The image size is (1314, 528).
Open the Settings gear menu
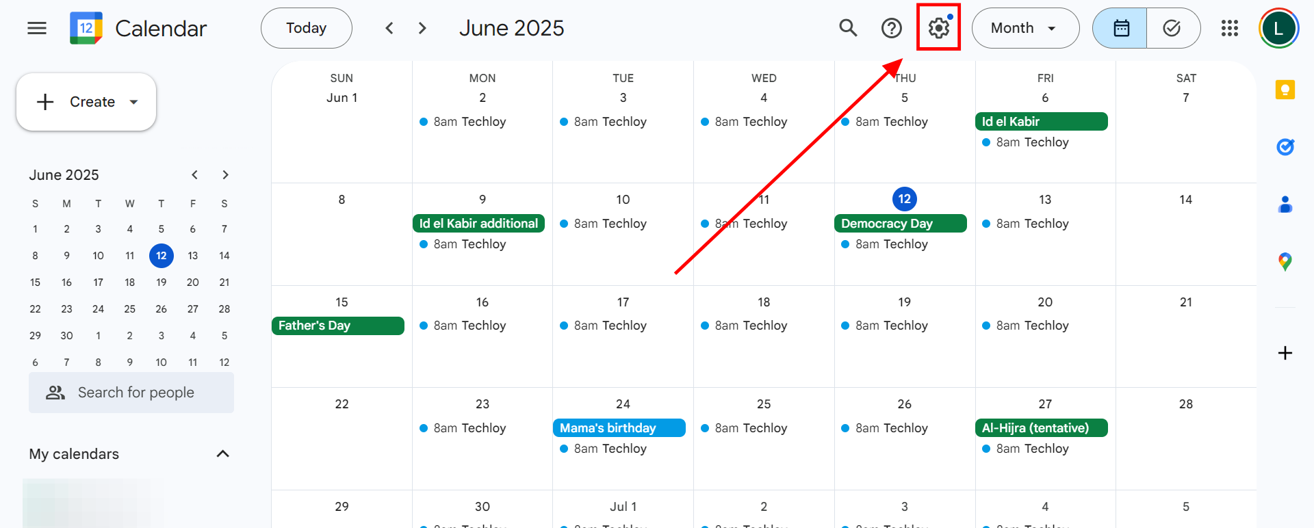coord(938,28)
